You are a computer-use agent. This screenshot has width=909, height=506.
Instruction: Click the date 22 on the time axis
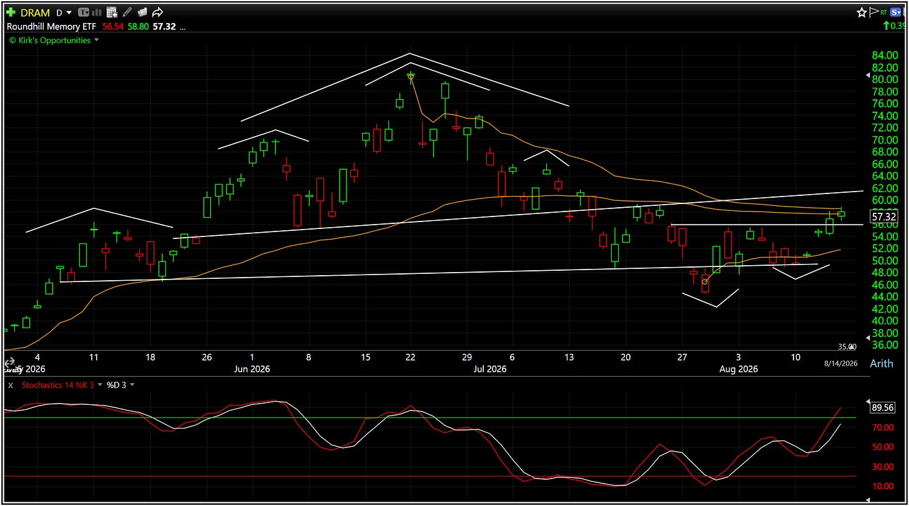pyautogui.click(x=410, y=358)
